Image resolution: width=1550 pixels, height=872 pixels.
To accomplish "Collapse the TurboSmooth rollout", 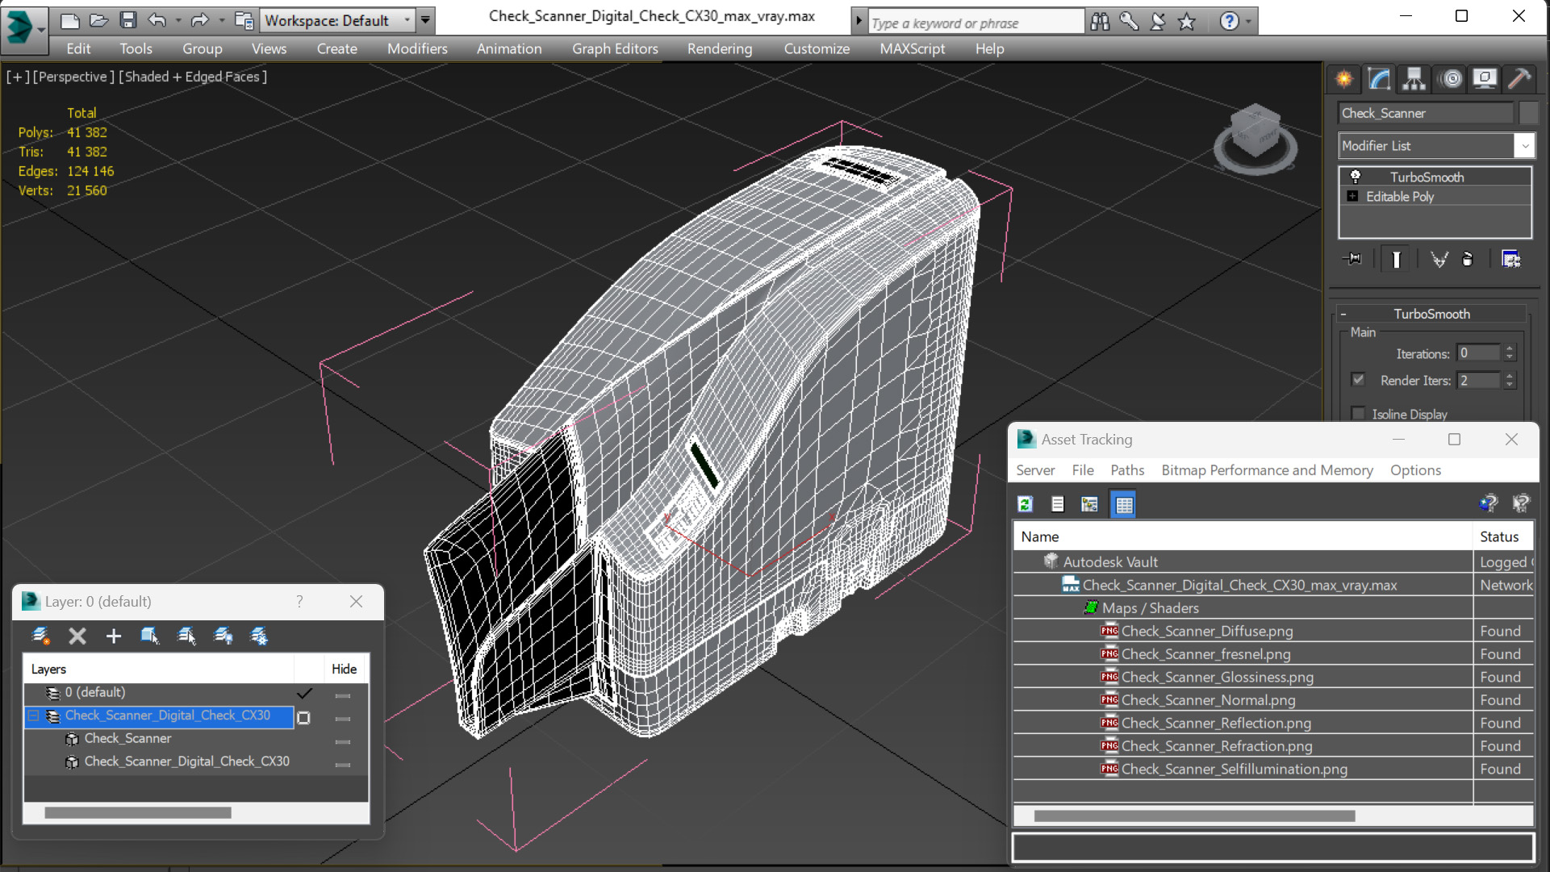I will coord(1343,314).
